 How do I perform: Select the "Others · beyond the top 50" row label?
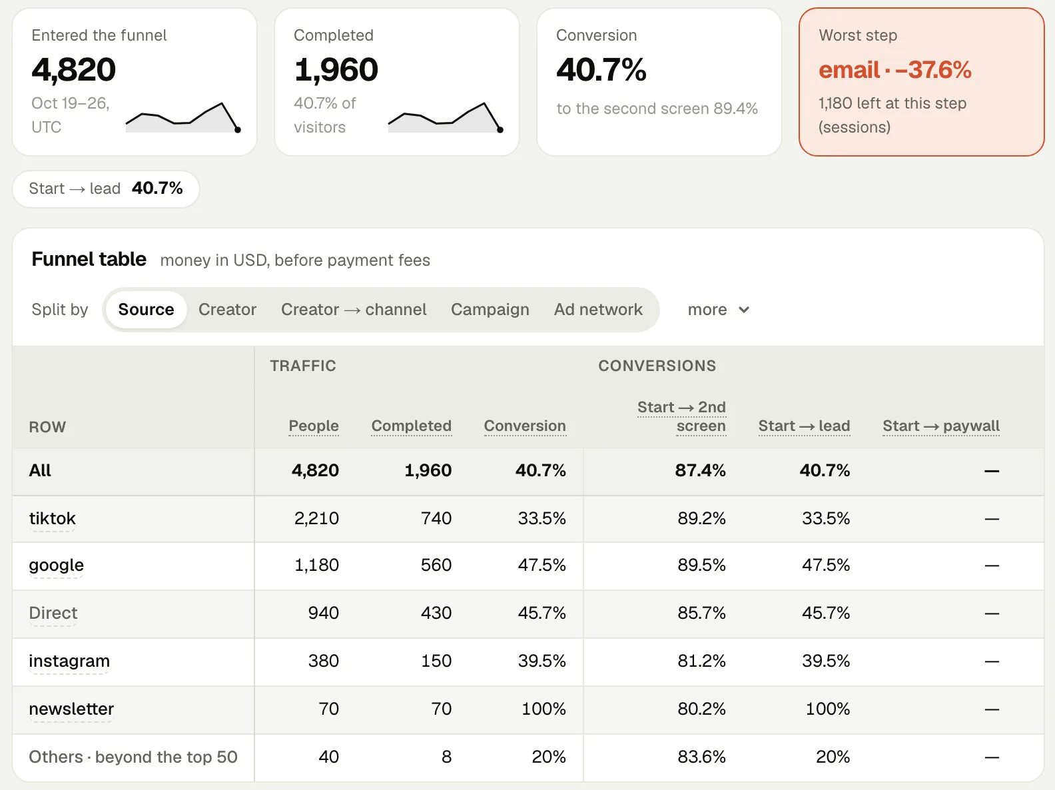point(133,757)
